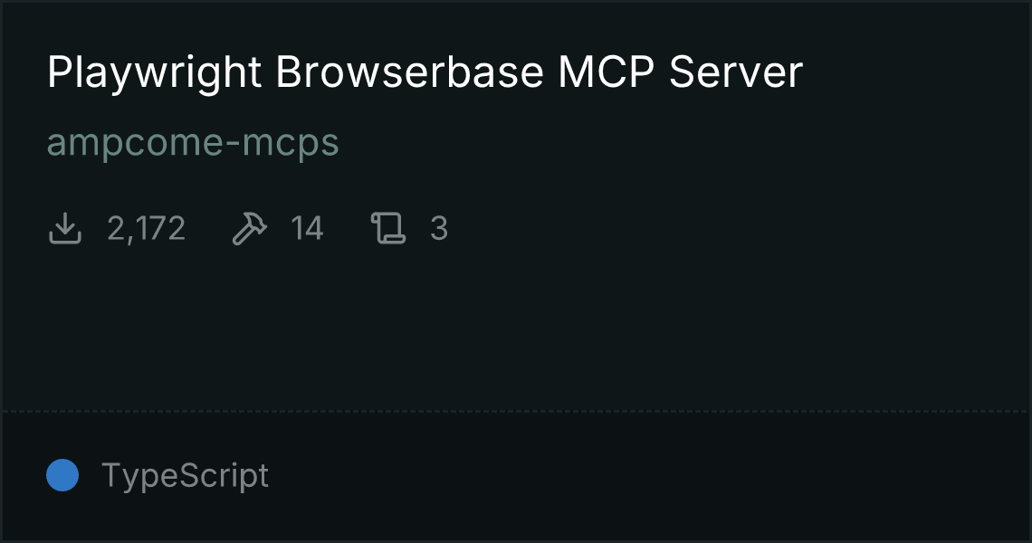Click the 2,172 downloads count
This screenshot has width=1032, height=543.
pos(146,229)
